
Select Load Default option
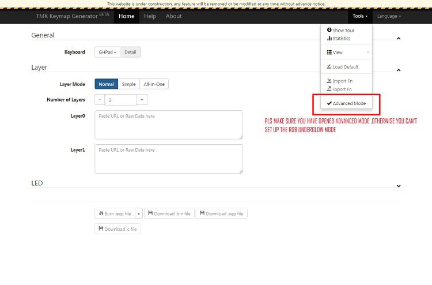(x=345, y=67)
